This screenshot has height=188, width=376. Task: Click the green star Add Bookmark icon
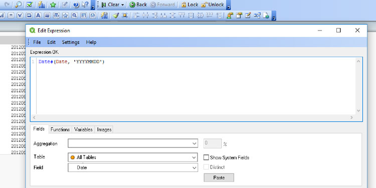coord(53,4)
